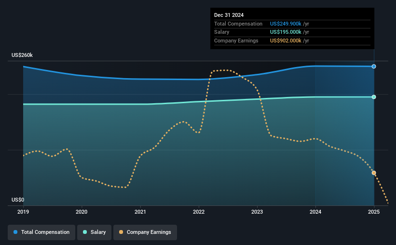Select the 2019 x-axis label
Viewport: 396px width, 245px height.
pos(23,212)
